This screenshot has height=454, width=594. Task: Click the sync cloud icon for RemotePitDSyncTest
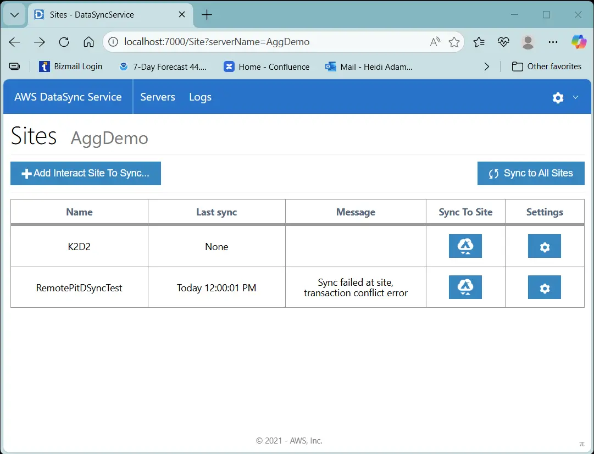pos(465,287)
